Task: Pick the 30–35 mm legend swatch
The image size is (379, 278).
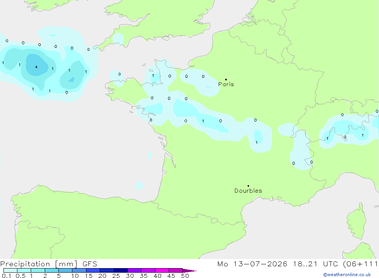Action: click(x=135, y=270)
